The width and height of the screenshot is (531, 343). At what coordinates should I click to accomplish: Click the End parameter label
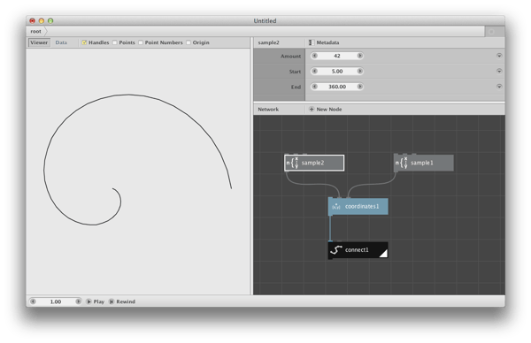click(x=296, y=87)
